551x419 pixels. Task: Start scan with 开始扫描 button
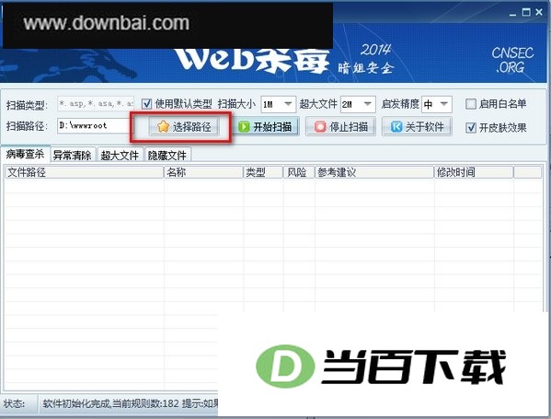tap(266, 127)
